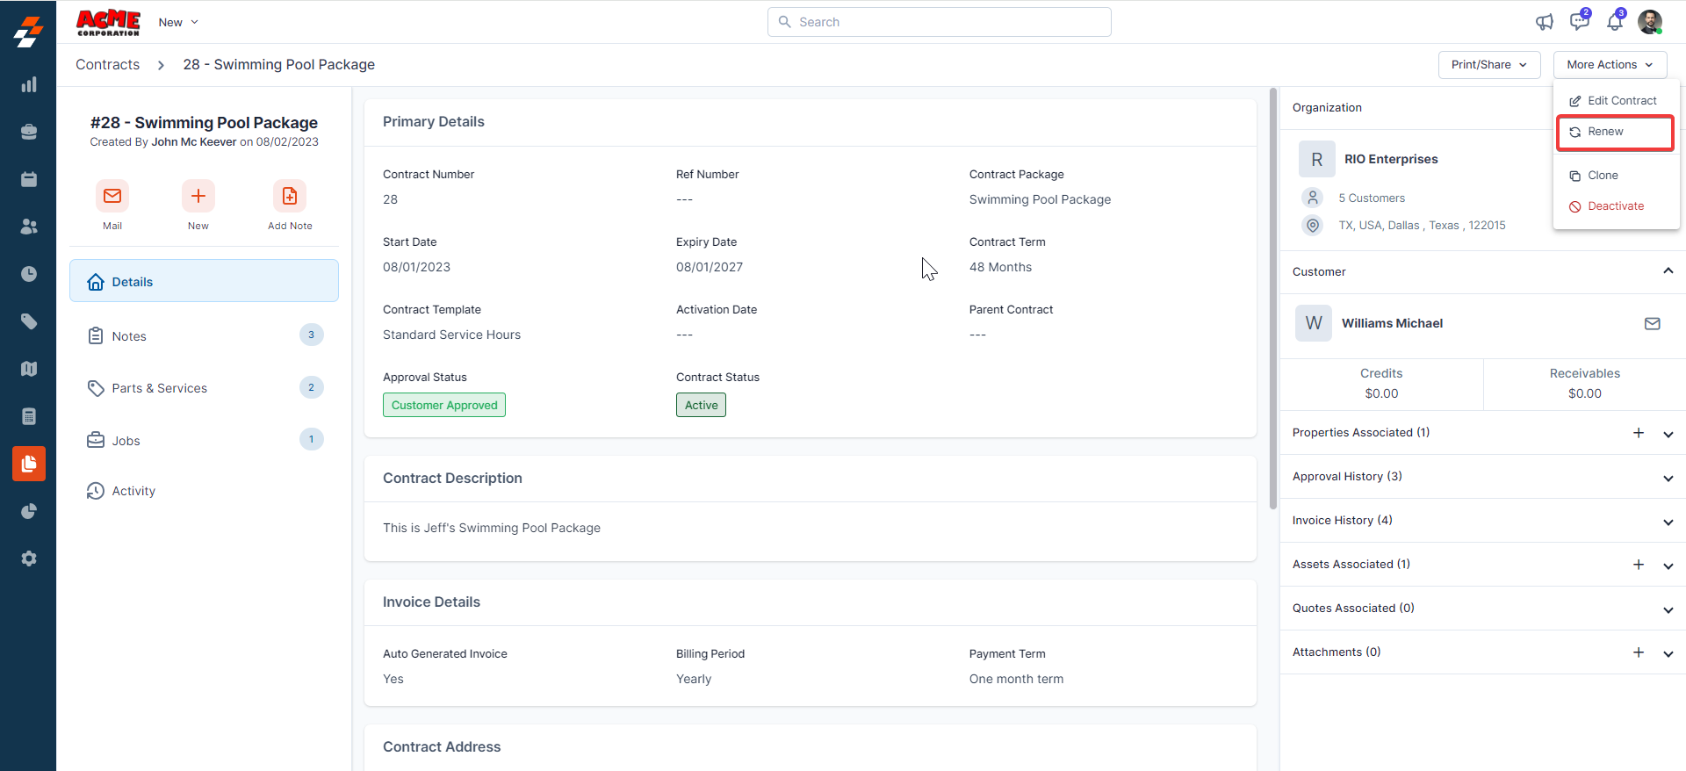Screen dimensions: 1686x771
Task: Open the Parts & Services tab
Action: [159, 388]
